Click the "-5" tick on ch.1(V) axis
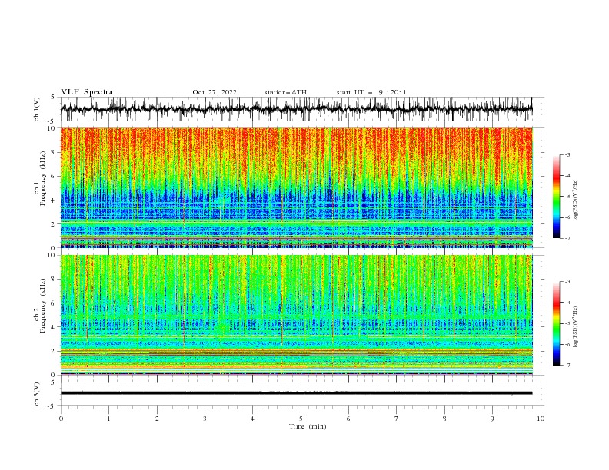This screenshot has height=470, width=609. click(52, 121)
